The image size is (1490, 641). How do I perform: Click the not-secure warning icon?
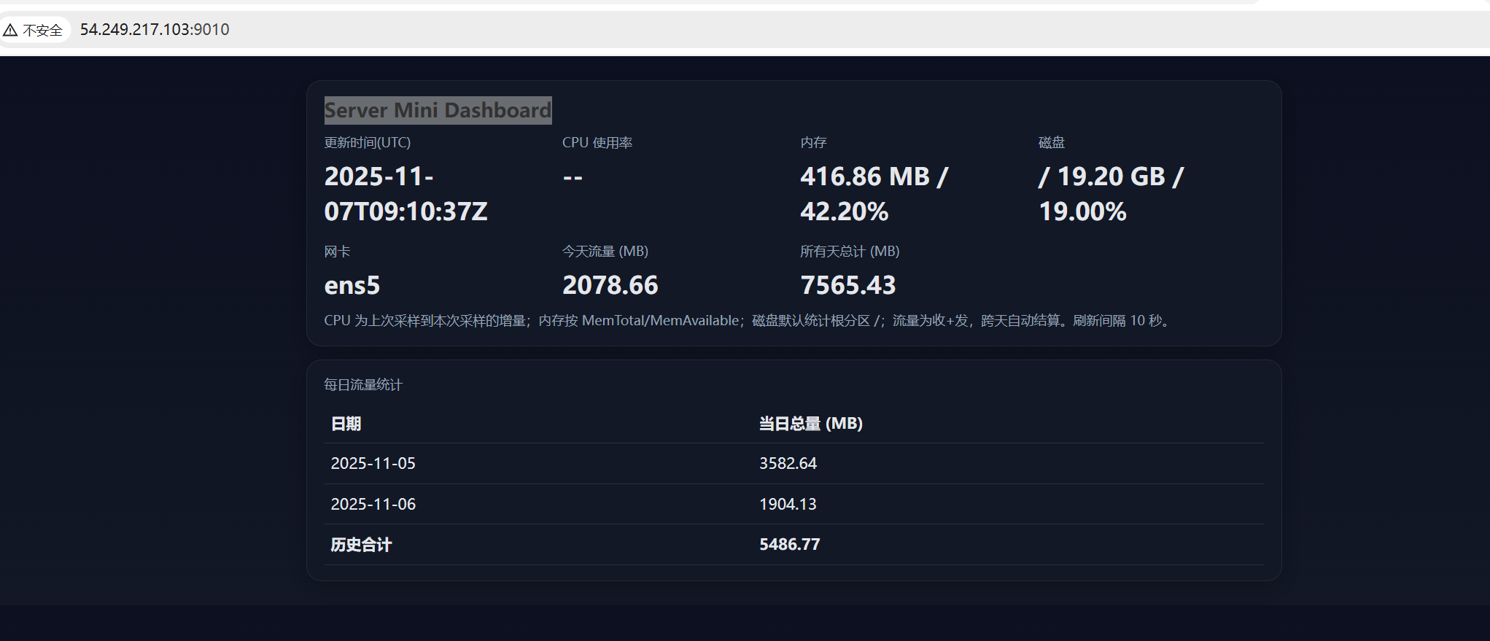click(x=10, y=30)
